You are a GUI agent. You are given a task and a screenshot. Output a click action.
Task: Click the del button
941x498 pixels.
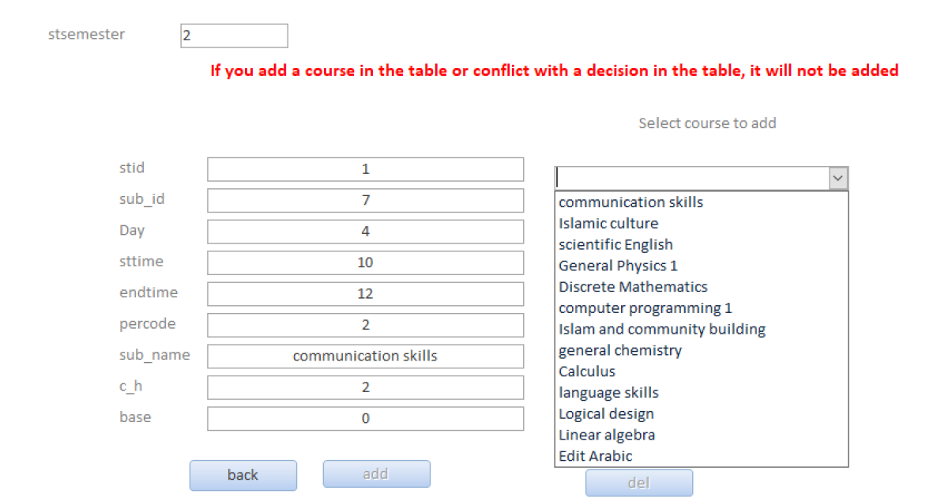click(639, 483)
